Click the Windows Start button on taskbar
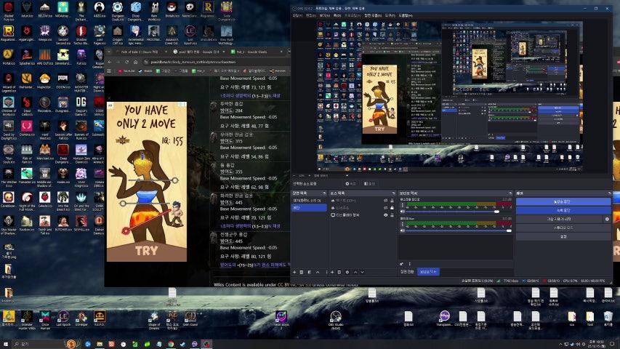The width and height of the screenshot is (620, 349). pyautogui.click(x=6, y=343)
